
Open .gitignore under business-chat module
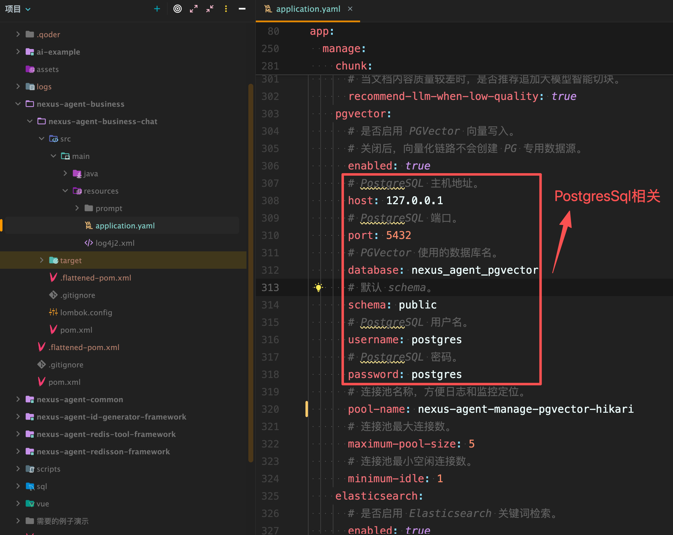click(77, 295)
